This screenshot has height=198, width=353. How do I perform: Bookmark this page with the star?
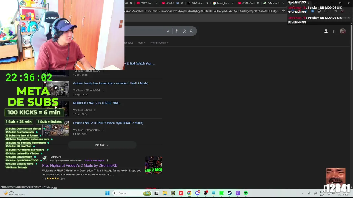click(x=283, y=11)
